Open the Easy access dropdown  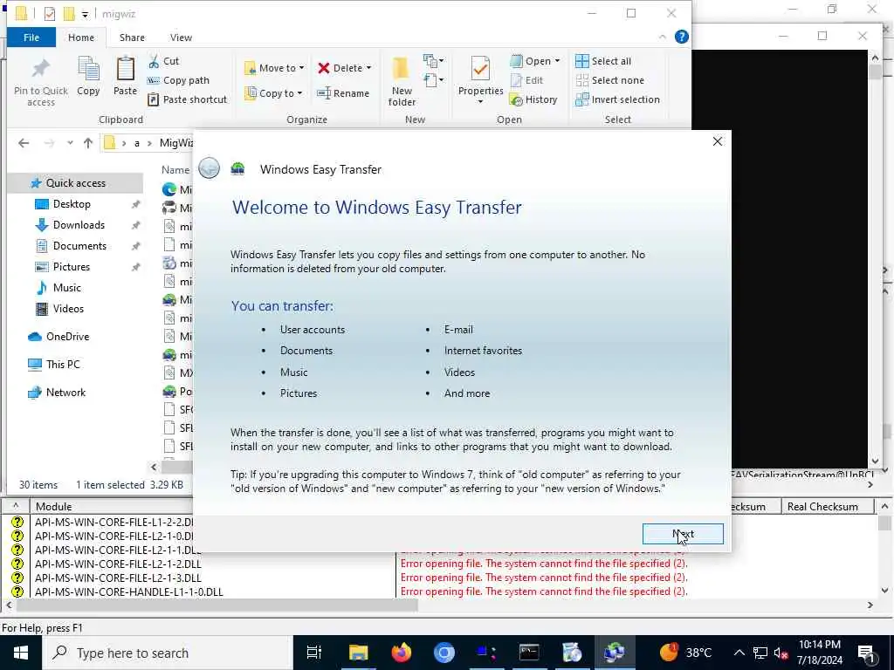(434, 80)
